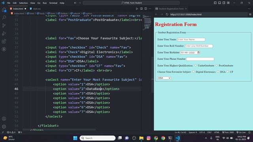Check the DSA checkbox

coord(218,72)
